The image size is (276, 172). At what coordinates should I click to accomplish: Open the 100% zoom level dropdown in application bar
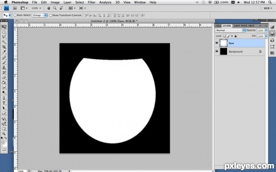pos(36,8)
